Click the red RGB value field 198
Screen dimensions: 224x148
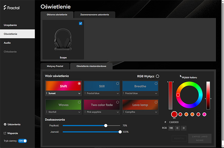click(171, 128)
